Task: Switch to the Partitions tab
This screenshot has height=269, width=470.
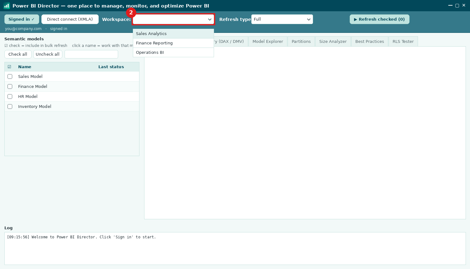Action: pyautogui.click(x=301, y=41)
